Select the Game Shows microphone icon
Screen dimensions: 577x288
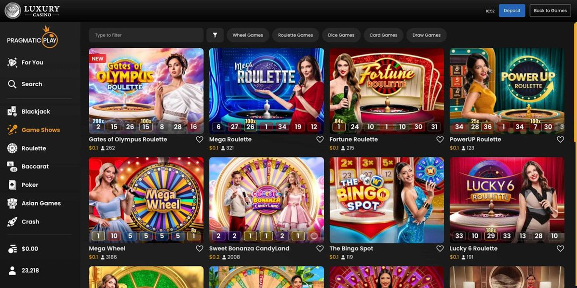click(12, 130)
